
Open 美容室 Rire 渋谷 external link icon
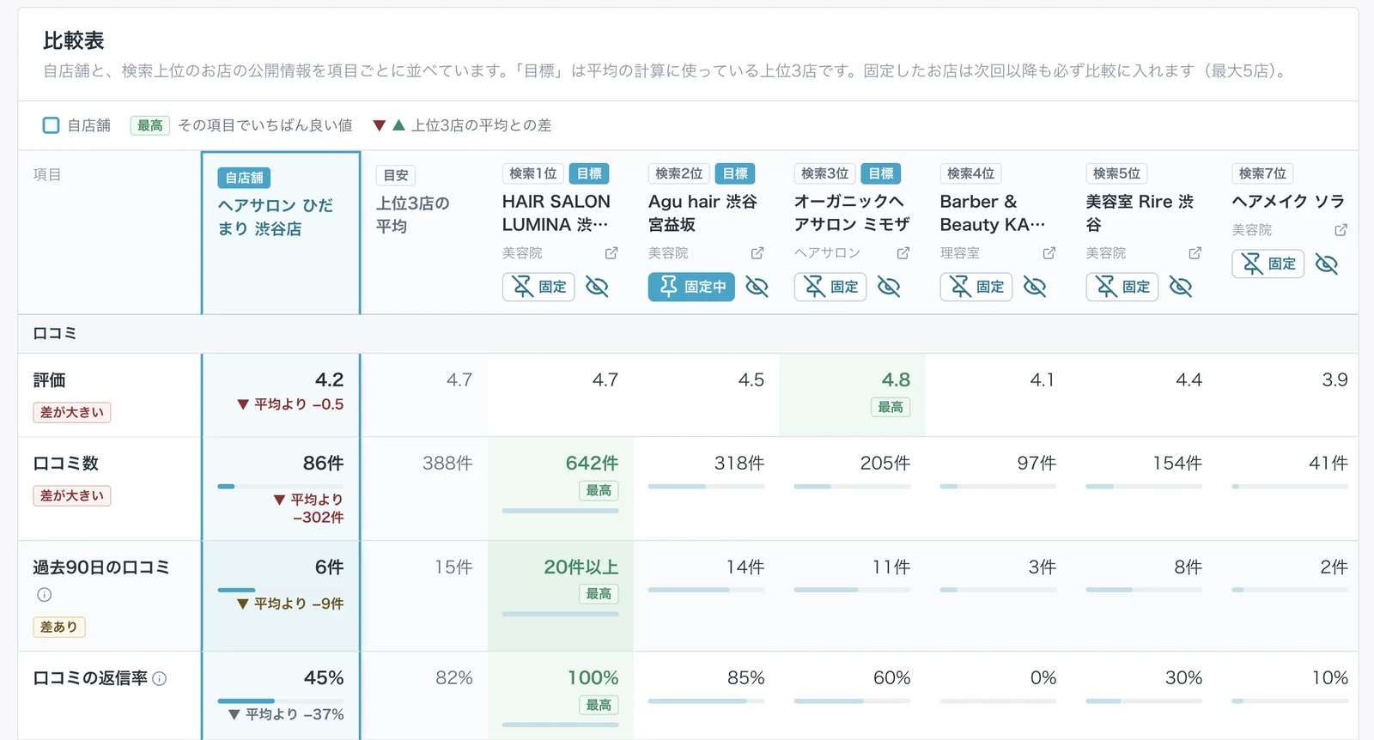1195,253
